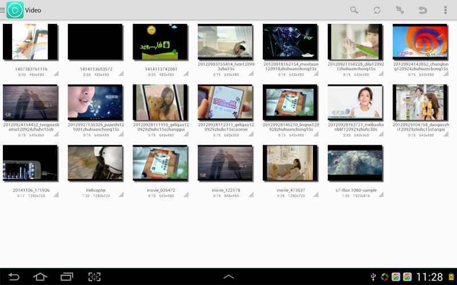Open the three-dot overflow menu
Viewport: 457px width, 285px height.
446,10
